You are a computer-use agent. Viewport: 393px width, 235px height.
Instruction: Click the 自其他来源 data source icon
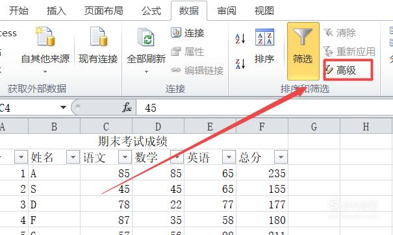point(45,37)
